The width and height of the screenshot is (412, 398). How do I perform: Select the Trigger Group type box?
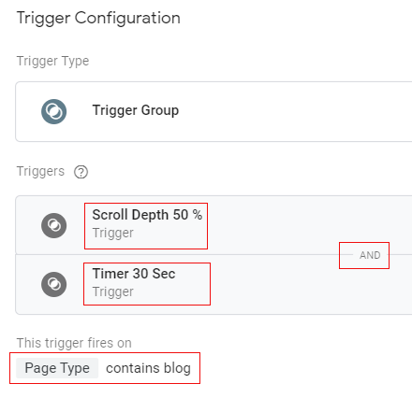(213, 111)
